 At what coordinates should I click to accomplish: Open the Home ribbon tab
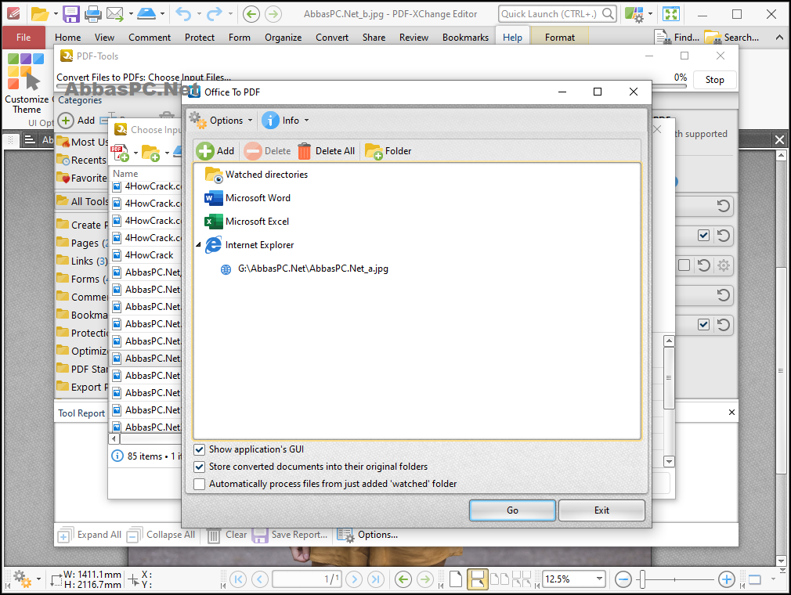point(67,38)
